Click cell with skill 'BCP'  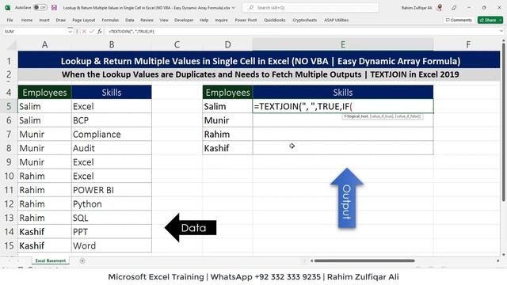pos(111,120)
